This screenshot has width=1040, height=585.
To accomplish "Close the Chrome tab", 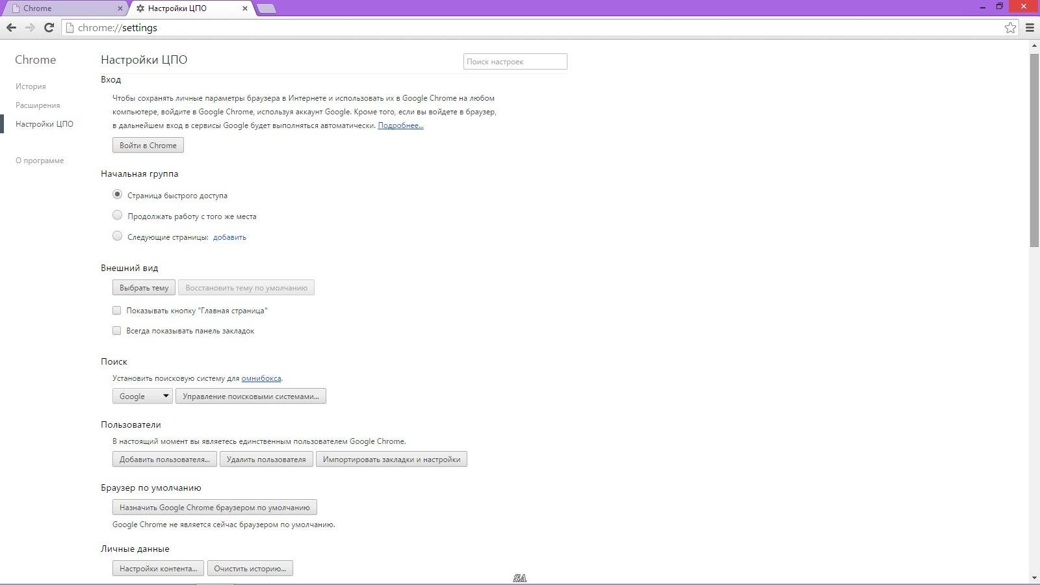I will click(x=120, y=8).
